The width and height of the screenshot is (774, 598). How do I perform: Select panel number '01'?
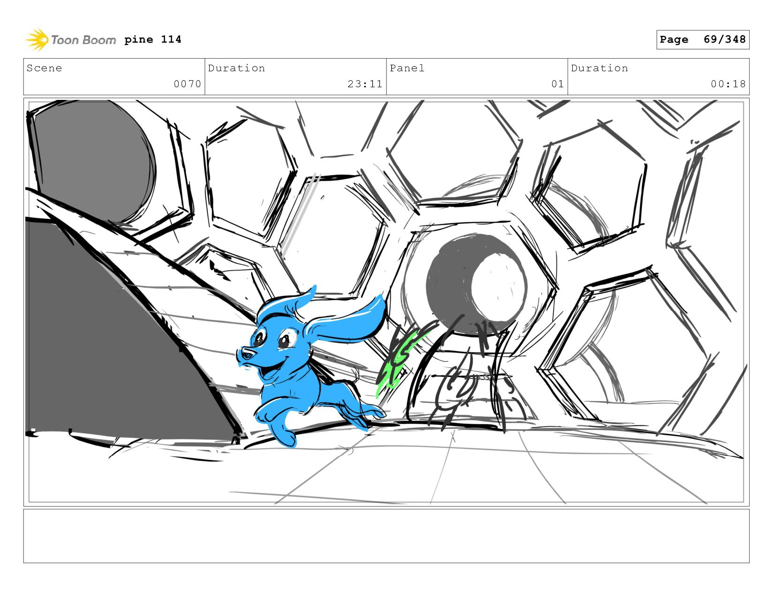coord(557,84)
